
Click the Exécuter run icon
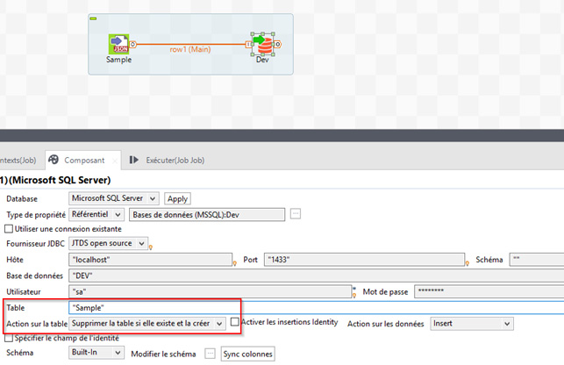coord(134,160)
